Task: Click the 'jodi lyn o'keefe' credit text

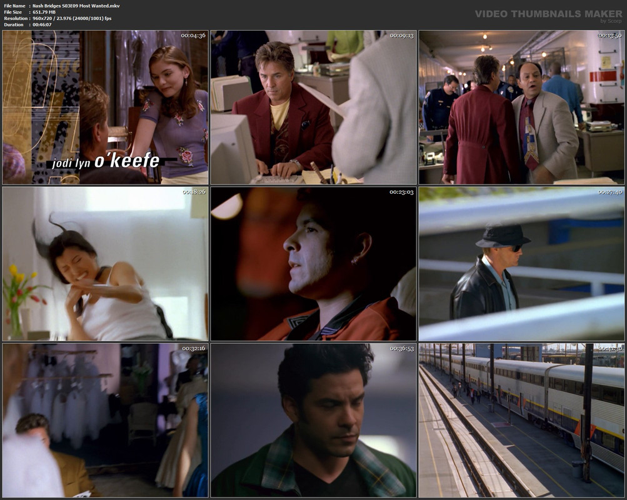Action: tap(106, 161)
